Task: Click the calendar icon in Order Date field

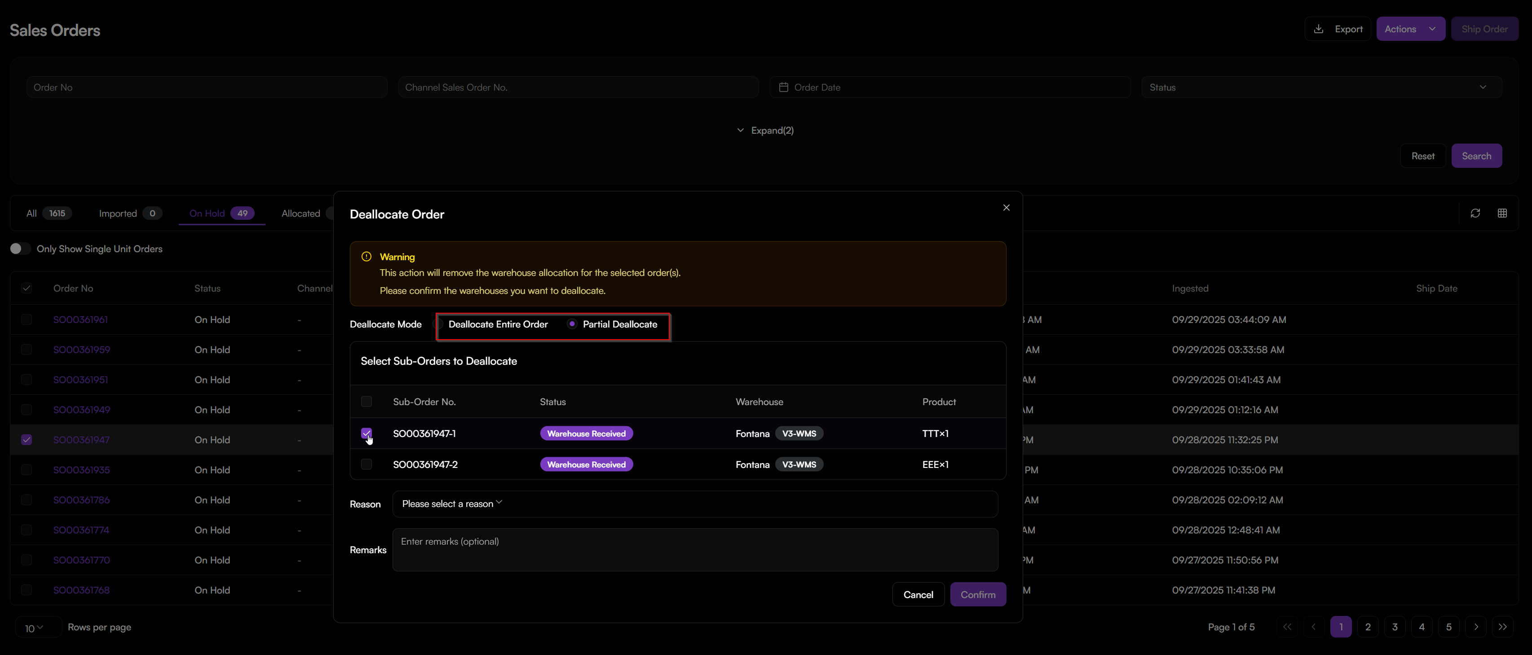Action: [x=783, y=87]
